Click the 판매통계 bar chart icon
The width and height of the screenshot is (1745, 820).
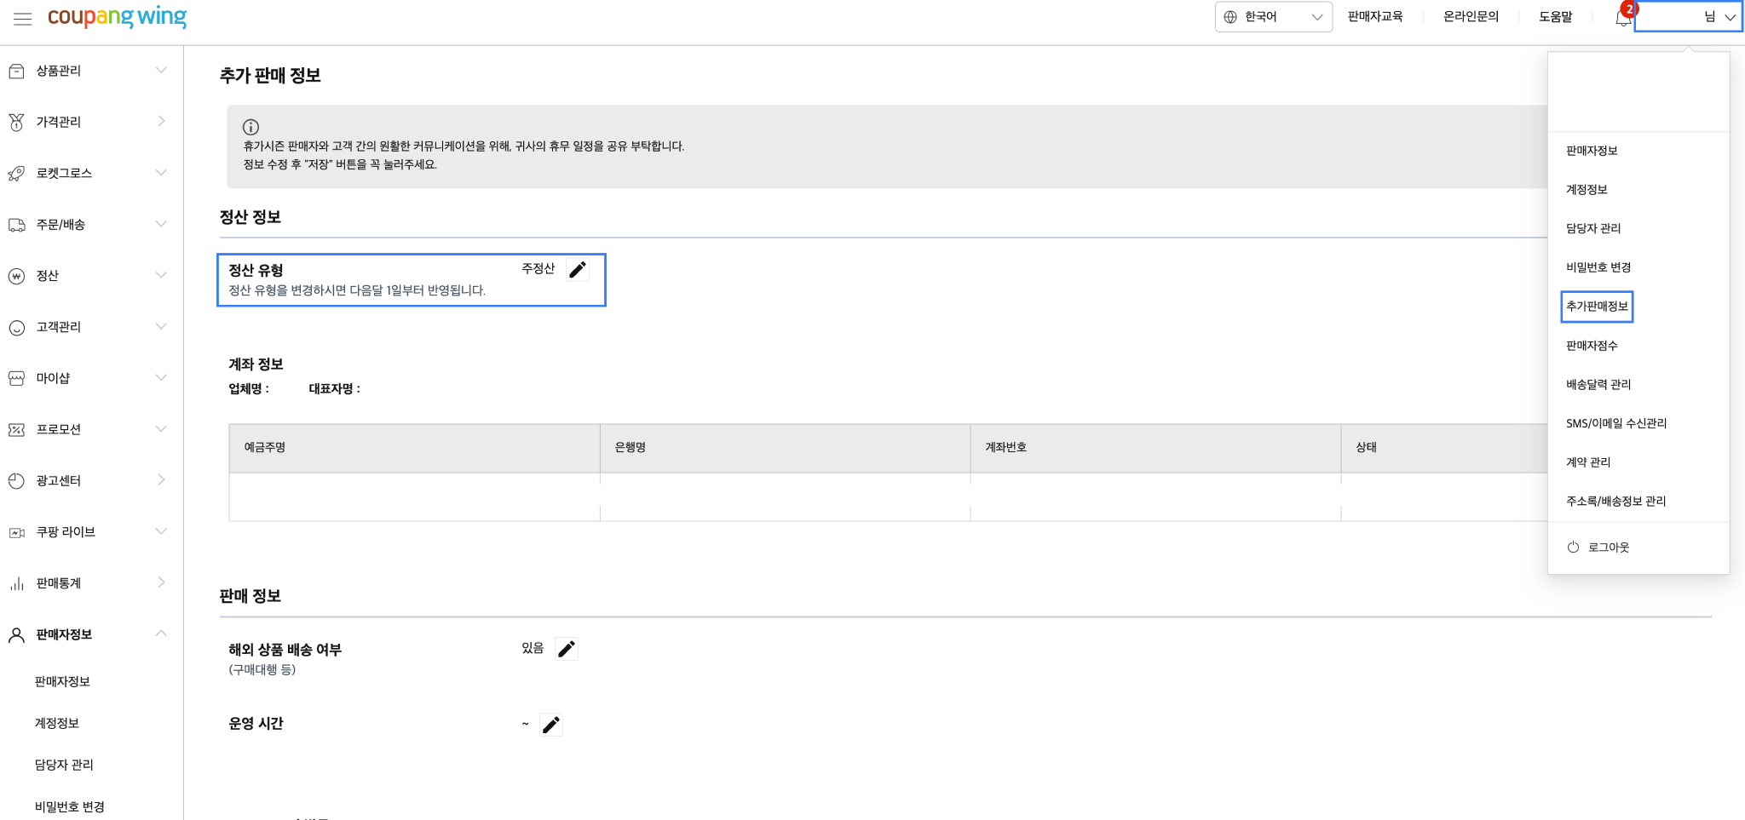pyautogui.click(x=16, y=583)
